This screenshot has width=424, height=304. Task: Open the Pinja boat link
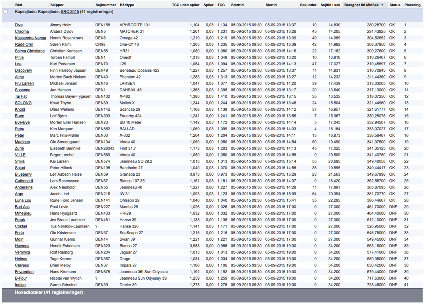click(x=19, y=57)
